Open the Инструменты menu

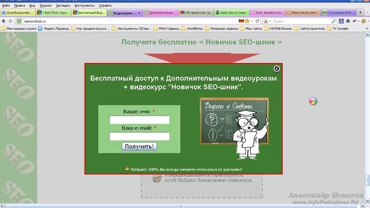point(84,5)
